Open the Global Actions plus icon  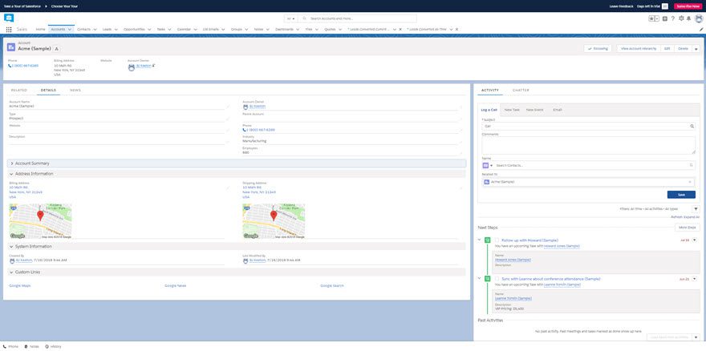[x=665, y=18]
